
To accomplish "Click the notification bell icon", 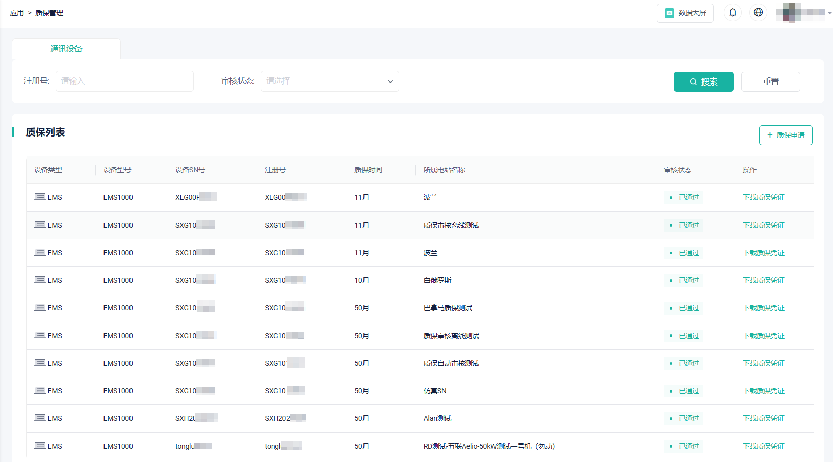I will pyautogui.click(x=733, y=12).
